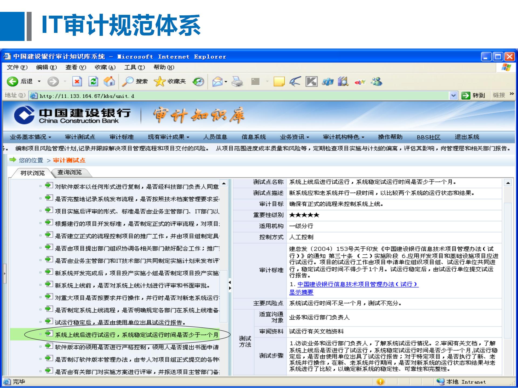
Task: Click the China Construction Bank logo
Action: tap(72, 115)
